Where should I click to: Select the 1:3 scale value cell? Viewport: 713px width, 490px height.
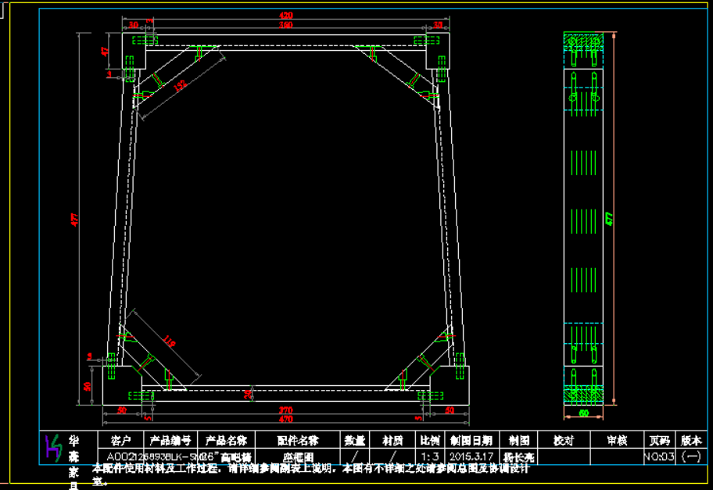click(429, 456)
